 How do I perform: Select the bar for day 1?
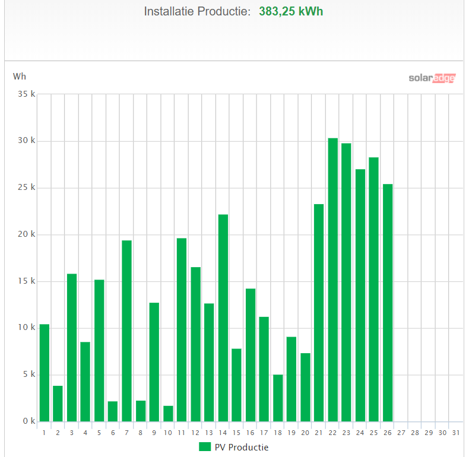tap(45, 373)
